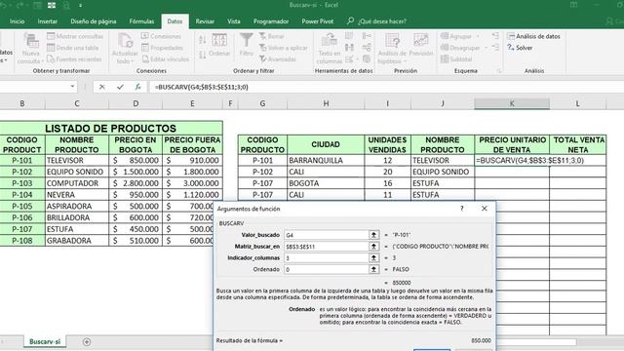Collapse Ordenado range selector button

coord(373,269)
